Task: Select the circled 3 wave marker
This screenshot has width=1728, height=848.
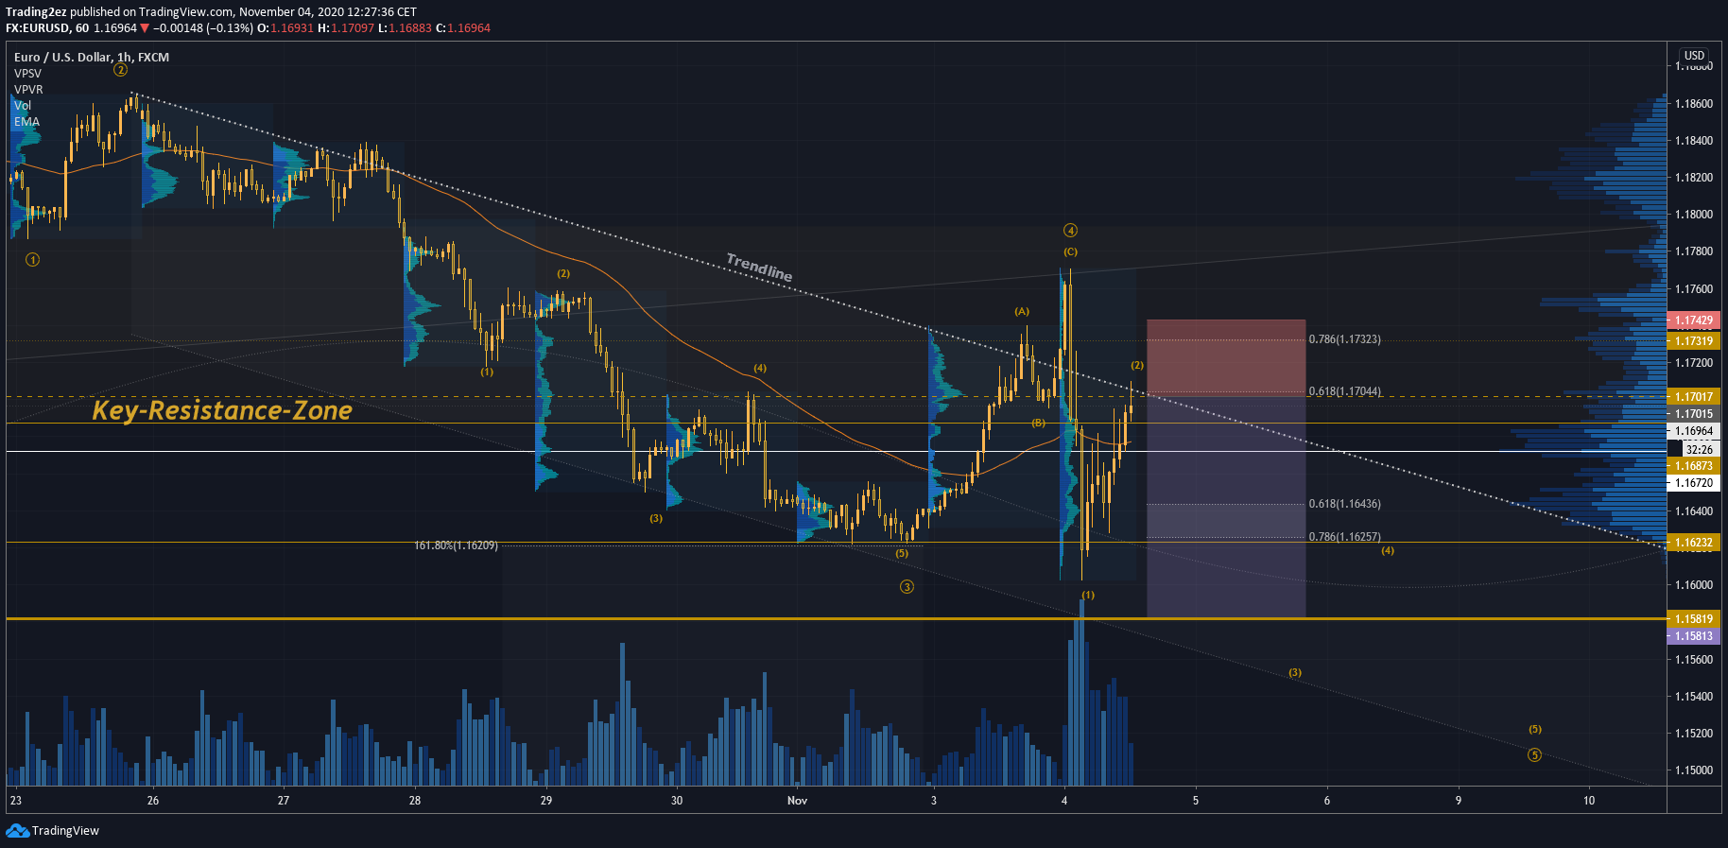Action: [907, 586]
